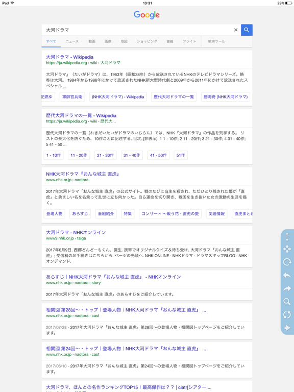Click the blue search magnifier button
Viewport: 294px width, 392px height.
247,30
